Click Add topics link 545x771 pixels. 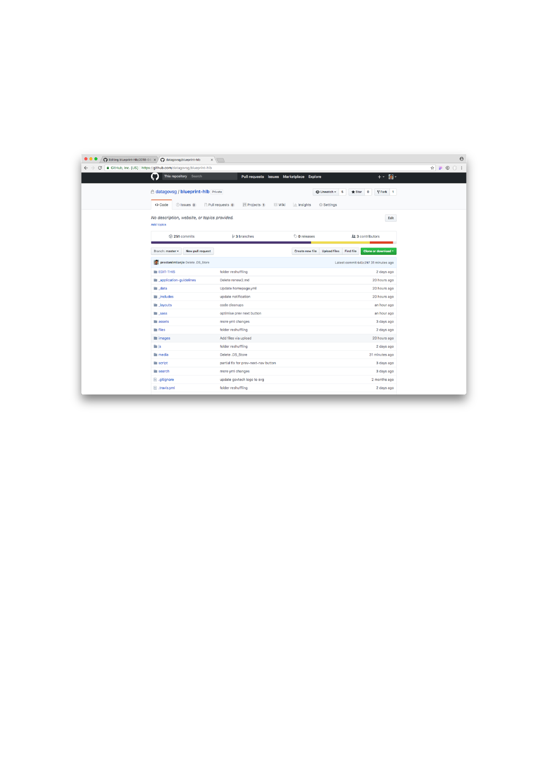(159, 225)
